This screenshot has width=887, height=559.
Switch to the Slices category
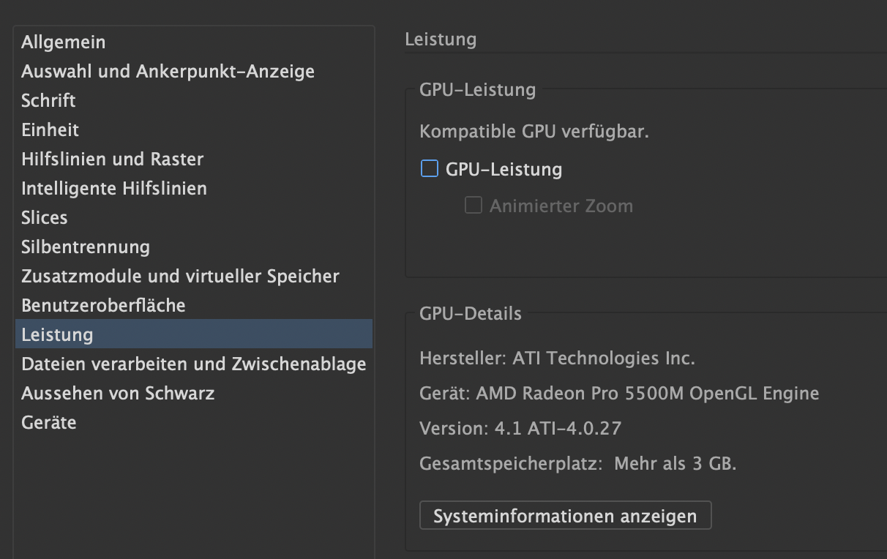click(x=45, y=218)
